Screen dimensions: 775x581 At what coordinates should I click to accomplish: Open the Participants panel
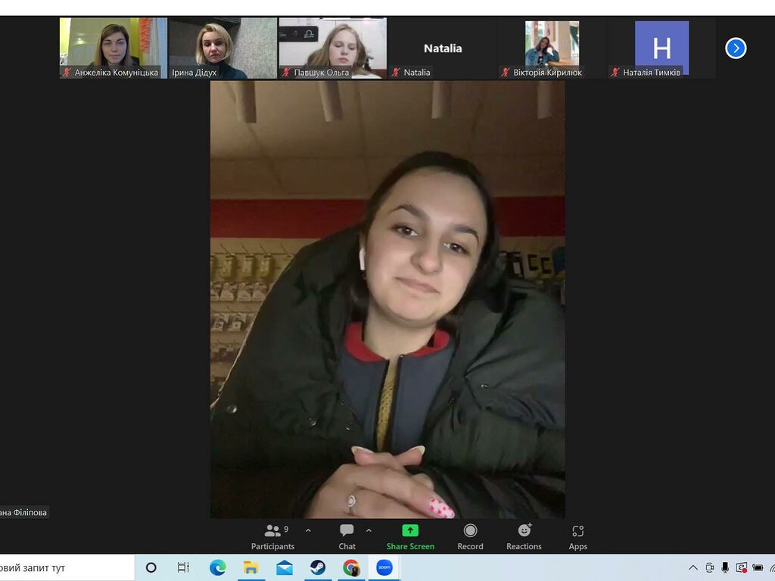point(272,536)
